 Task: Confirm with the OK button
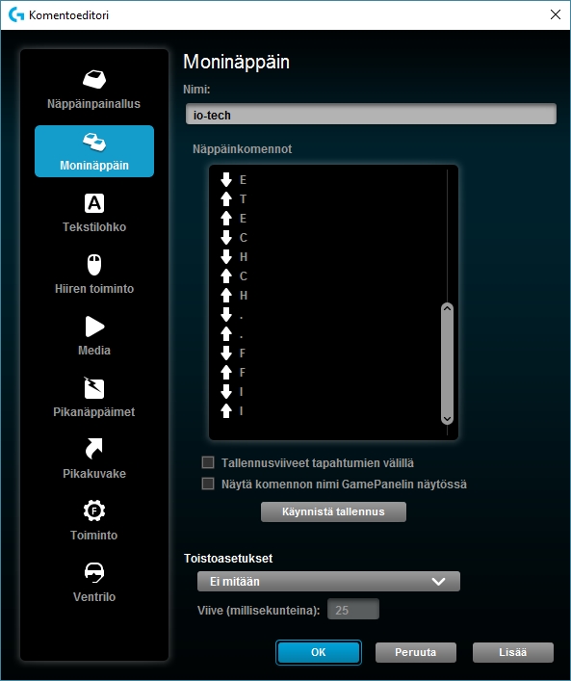319,652
